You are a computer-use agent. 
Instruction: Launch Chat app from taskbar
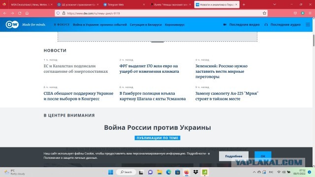point(150,172)
